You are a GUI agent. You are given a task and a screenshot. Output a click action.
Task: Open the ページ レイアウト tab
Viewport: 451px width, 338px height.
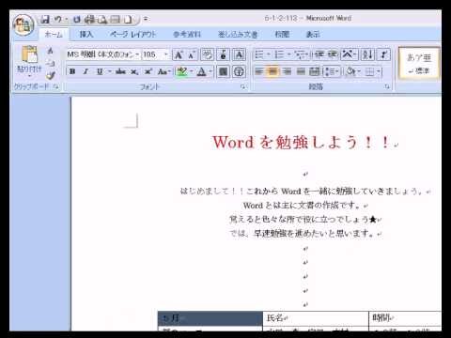[132, 35]
